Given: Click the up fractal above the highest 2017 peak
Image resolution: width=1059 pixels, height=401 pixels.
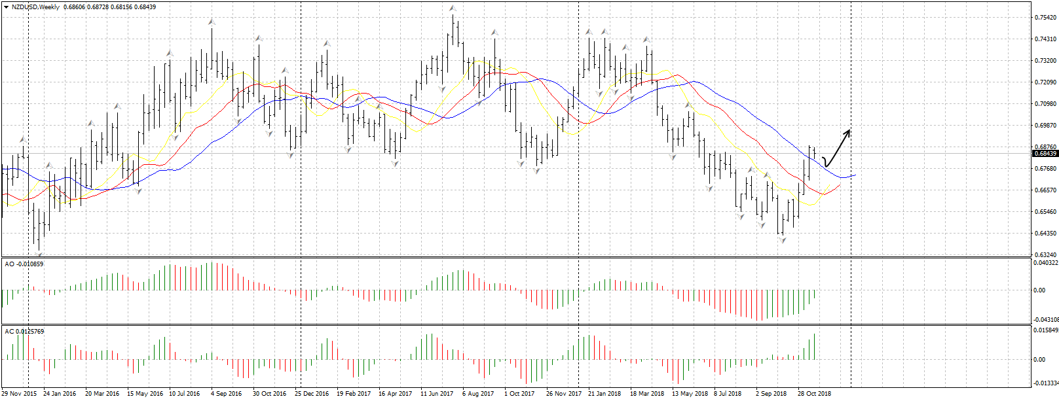Looking at the screenshot, I should (453, 9).
